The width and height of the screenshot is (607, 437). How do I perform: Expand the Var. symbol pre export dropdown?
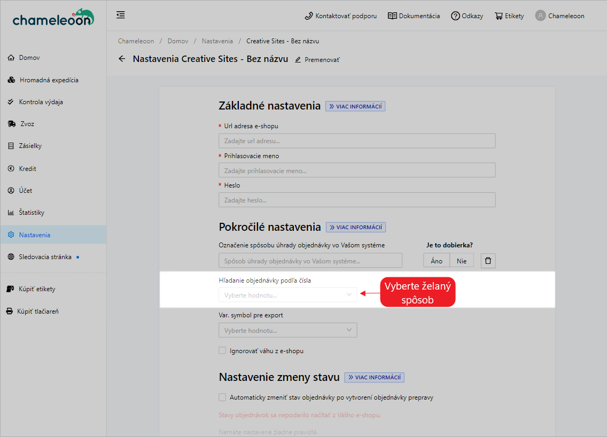pos(288,330)
